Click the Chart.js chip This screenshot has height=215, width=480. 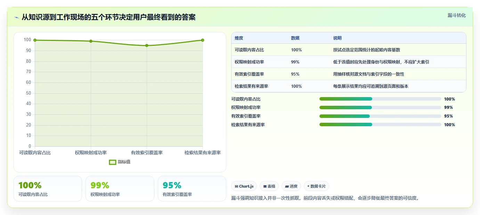click(x=244, y=186)
